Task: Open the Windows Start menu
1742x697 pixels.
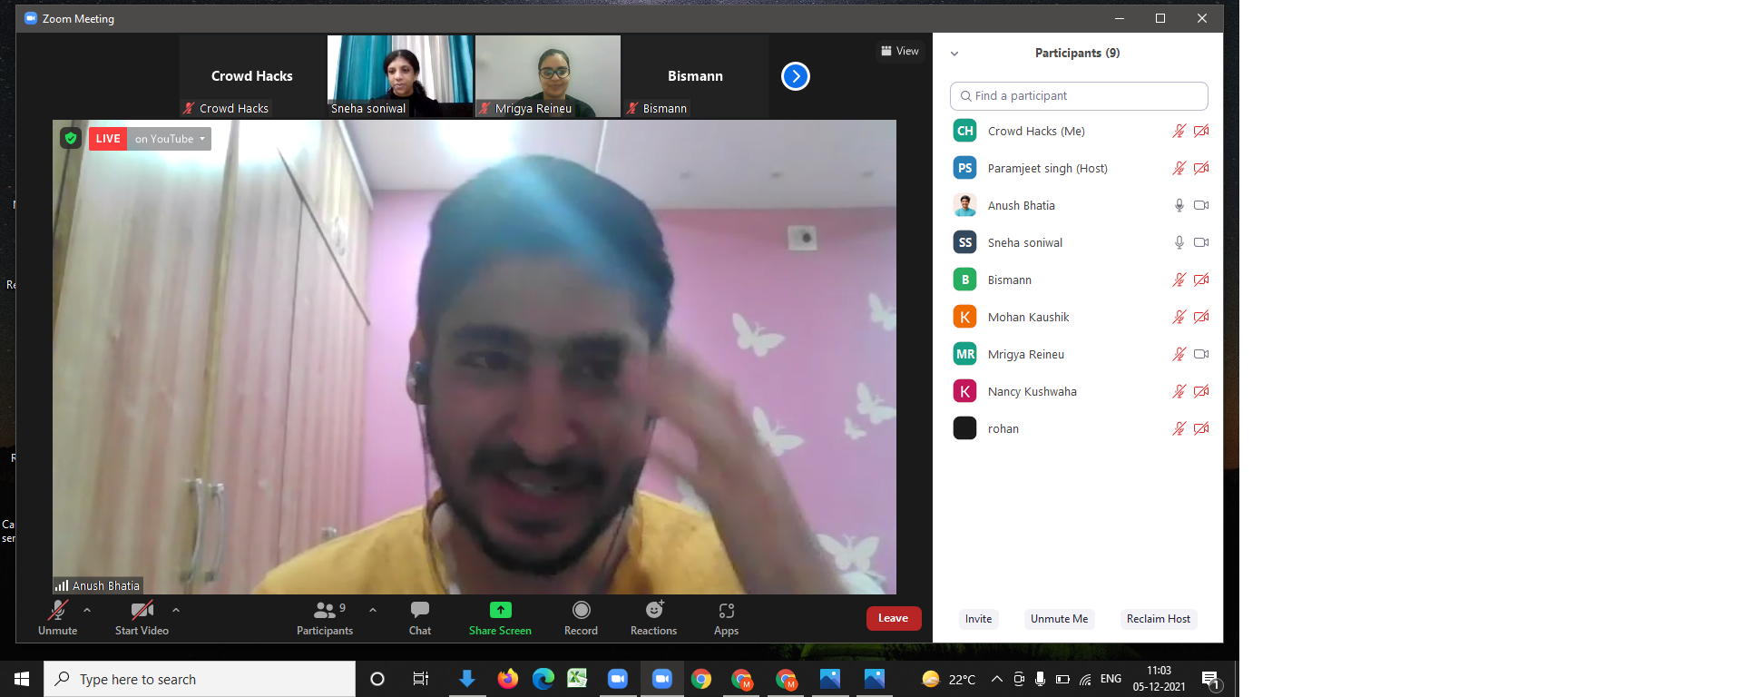Action: tap(22, 679)
